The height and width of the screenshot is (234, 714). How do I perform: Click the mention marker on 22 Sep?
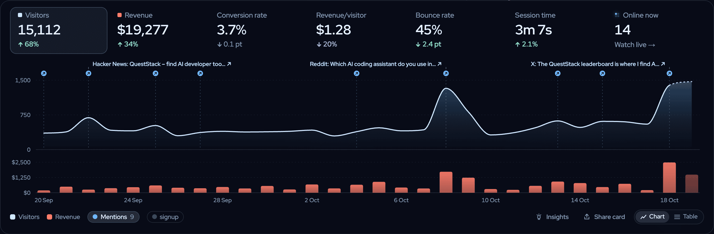(88, 73)
